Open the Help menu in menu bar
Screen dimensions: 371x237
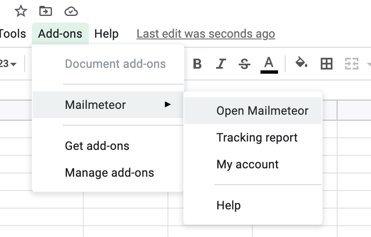tap(106, 33)
